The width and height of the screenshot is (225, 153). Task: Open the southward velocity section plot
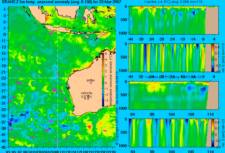coord(174,133)
